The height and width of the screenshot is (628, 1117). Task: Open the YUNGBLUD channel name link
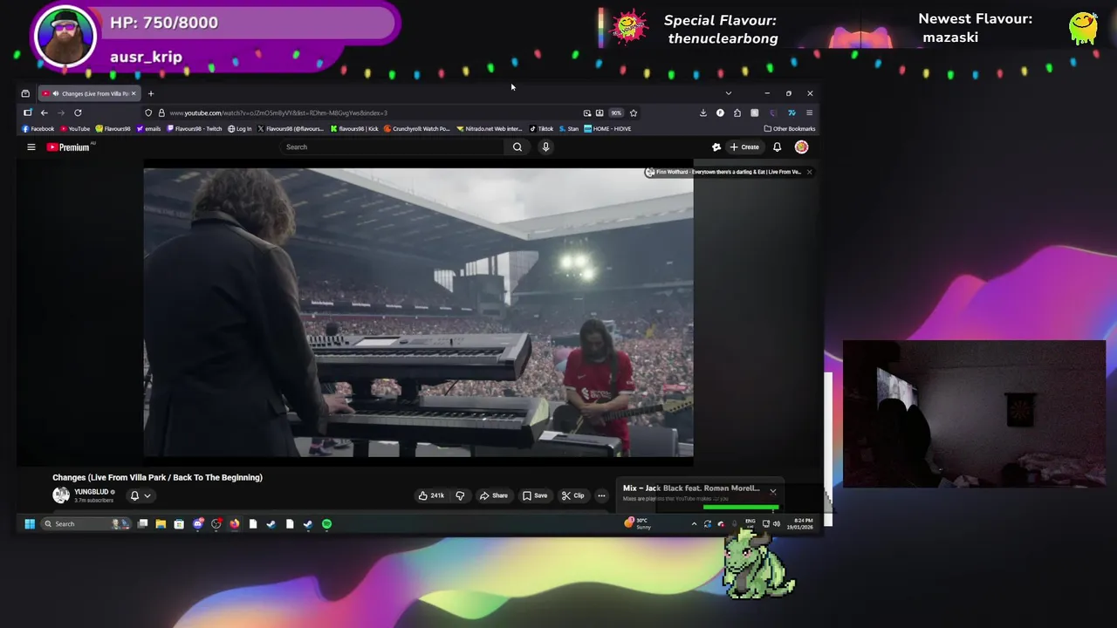(x=92, y=492)
